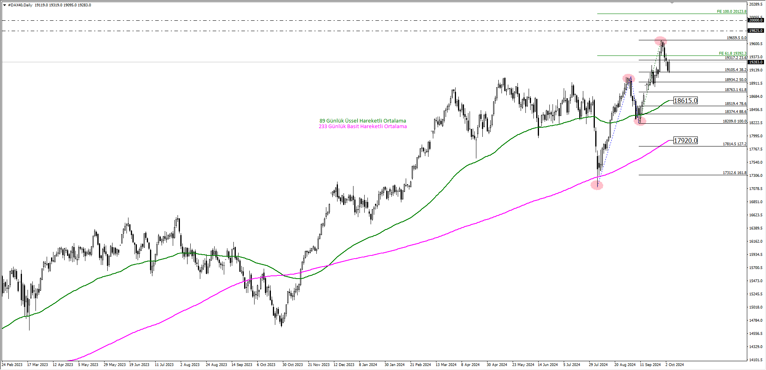Click the 29 Jul 2024 date label
Viewport: 766px width, 370px height.
[x=598, y=365]
